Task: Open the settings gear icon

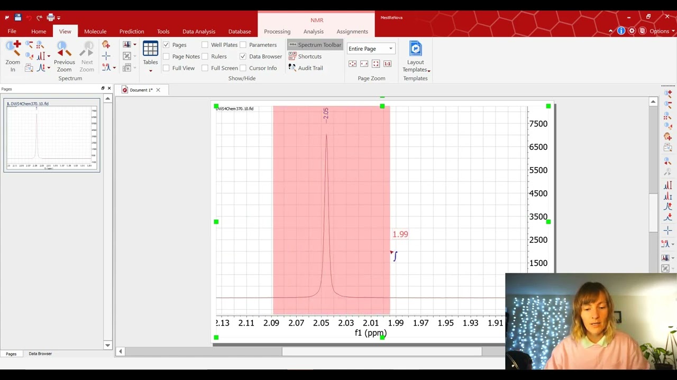Action: [x=632, y=31]
